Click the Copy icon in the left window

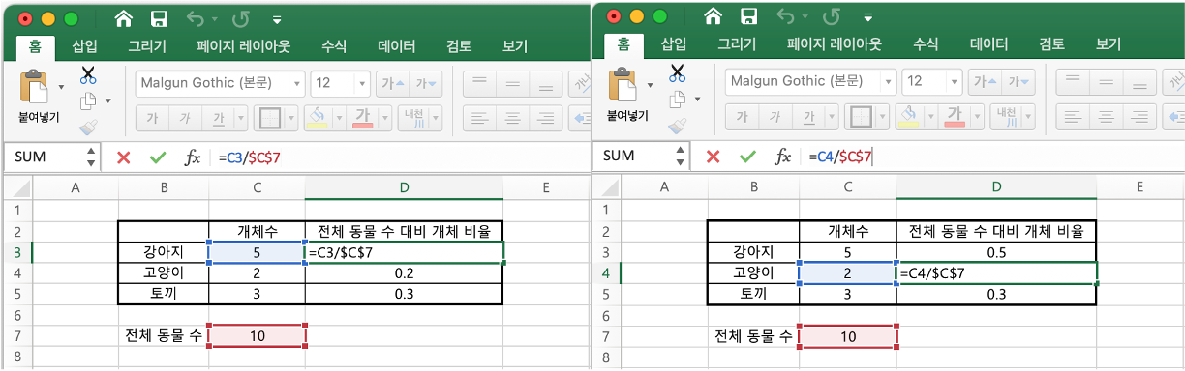(x=88, y=100)
